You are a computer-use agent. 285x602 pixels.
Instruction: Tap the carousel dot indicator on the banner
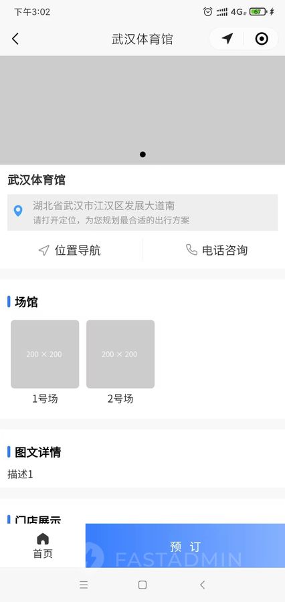[142, 155]
